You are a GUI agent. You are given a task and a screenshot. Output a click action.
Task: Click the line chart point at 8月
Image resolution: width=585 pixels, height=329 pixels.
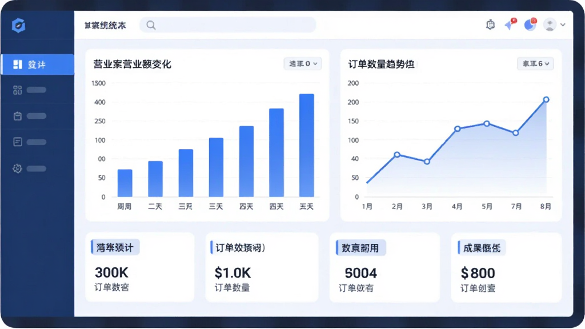click(546, 99)
